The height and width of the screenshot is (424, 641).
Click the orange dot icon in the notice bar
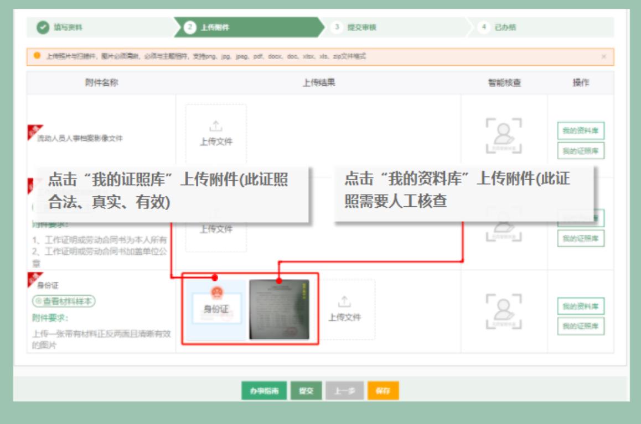point(37,56)
